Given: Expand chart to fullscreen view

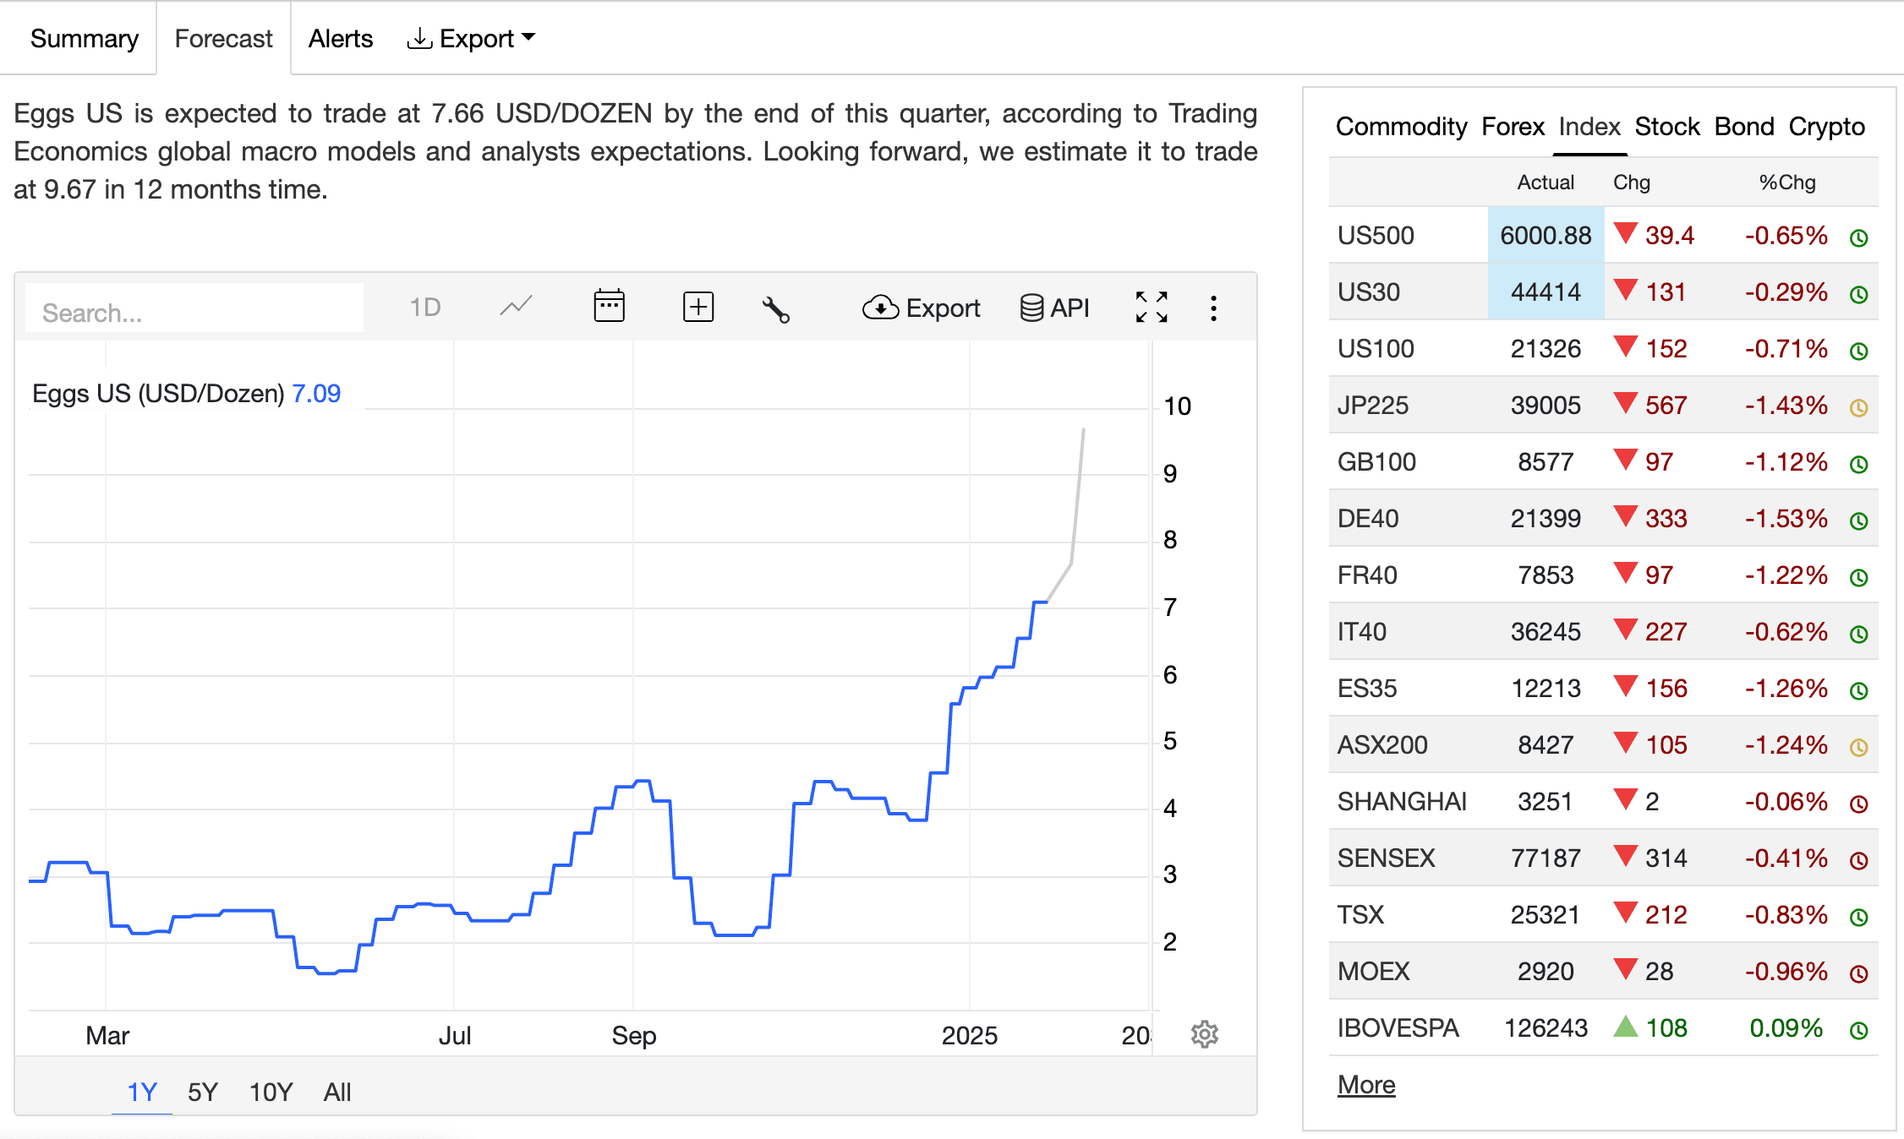Looking at the screenshot, I should pos(1152,307).
